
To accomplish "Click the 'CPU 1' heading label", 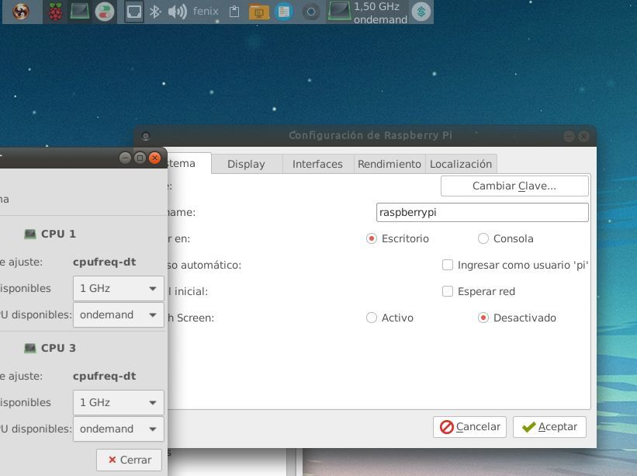I will pos(58,235).
